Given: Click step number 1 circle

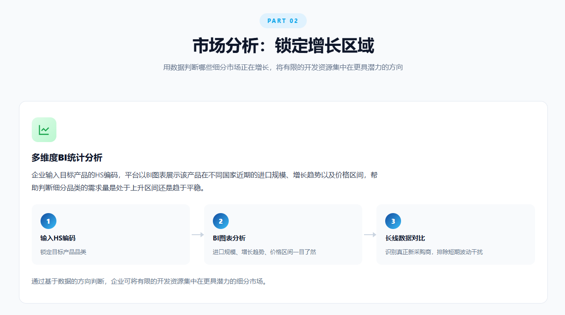Looking at the screenshot, I should (48, 221).
